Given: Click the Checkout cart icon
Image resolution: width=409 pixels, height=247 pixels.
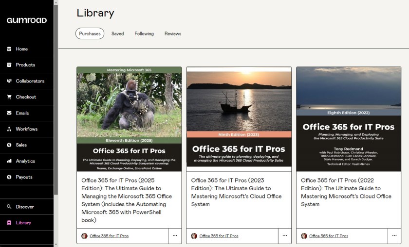Looking at the screenshot, I should (x=9, y=97).
